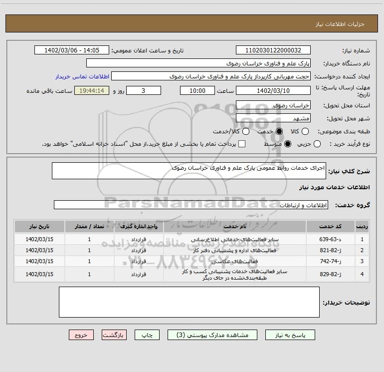Click service code ژ-82-829

click(330, 274)
